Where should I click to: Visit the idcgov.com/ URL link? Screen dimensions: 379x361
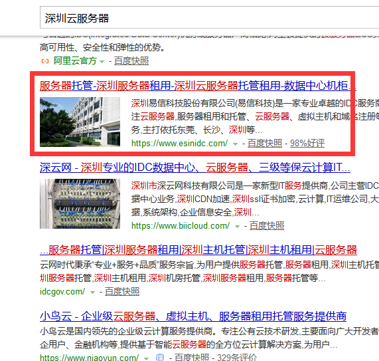click(62, 291)
